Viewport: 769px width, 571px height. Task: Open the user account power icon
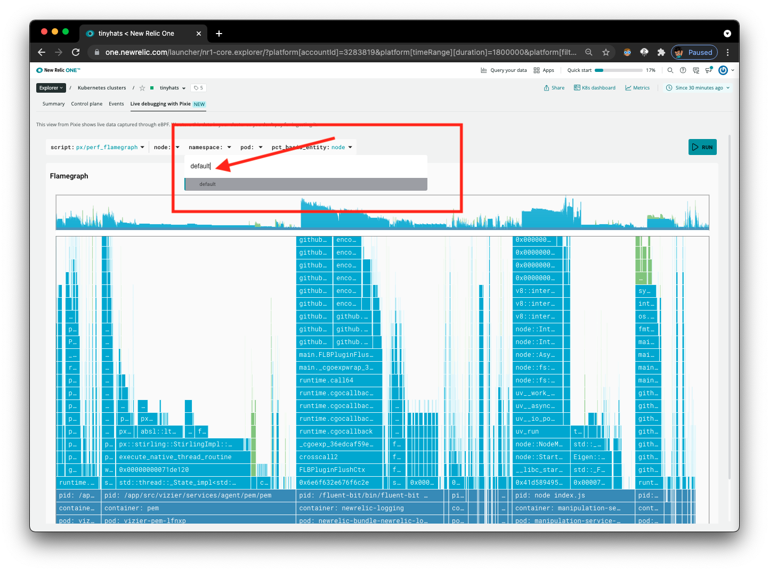click(x=723, y=70)
